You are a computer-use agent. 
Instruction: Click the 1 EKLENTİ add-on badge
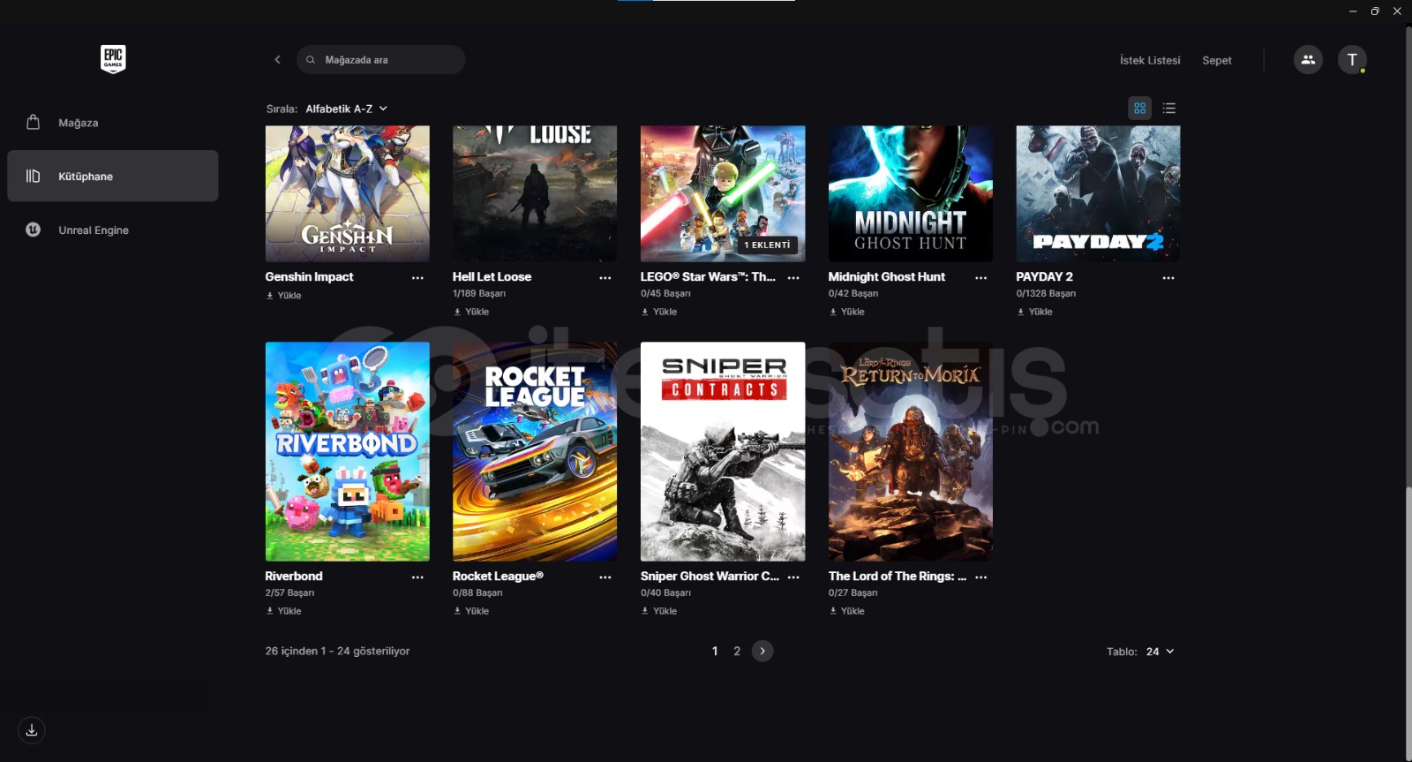[x=767, y=245]
